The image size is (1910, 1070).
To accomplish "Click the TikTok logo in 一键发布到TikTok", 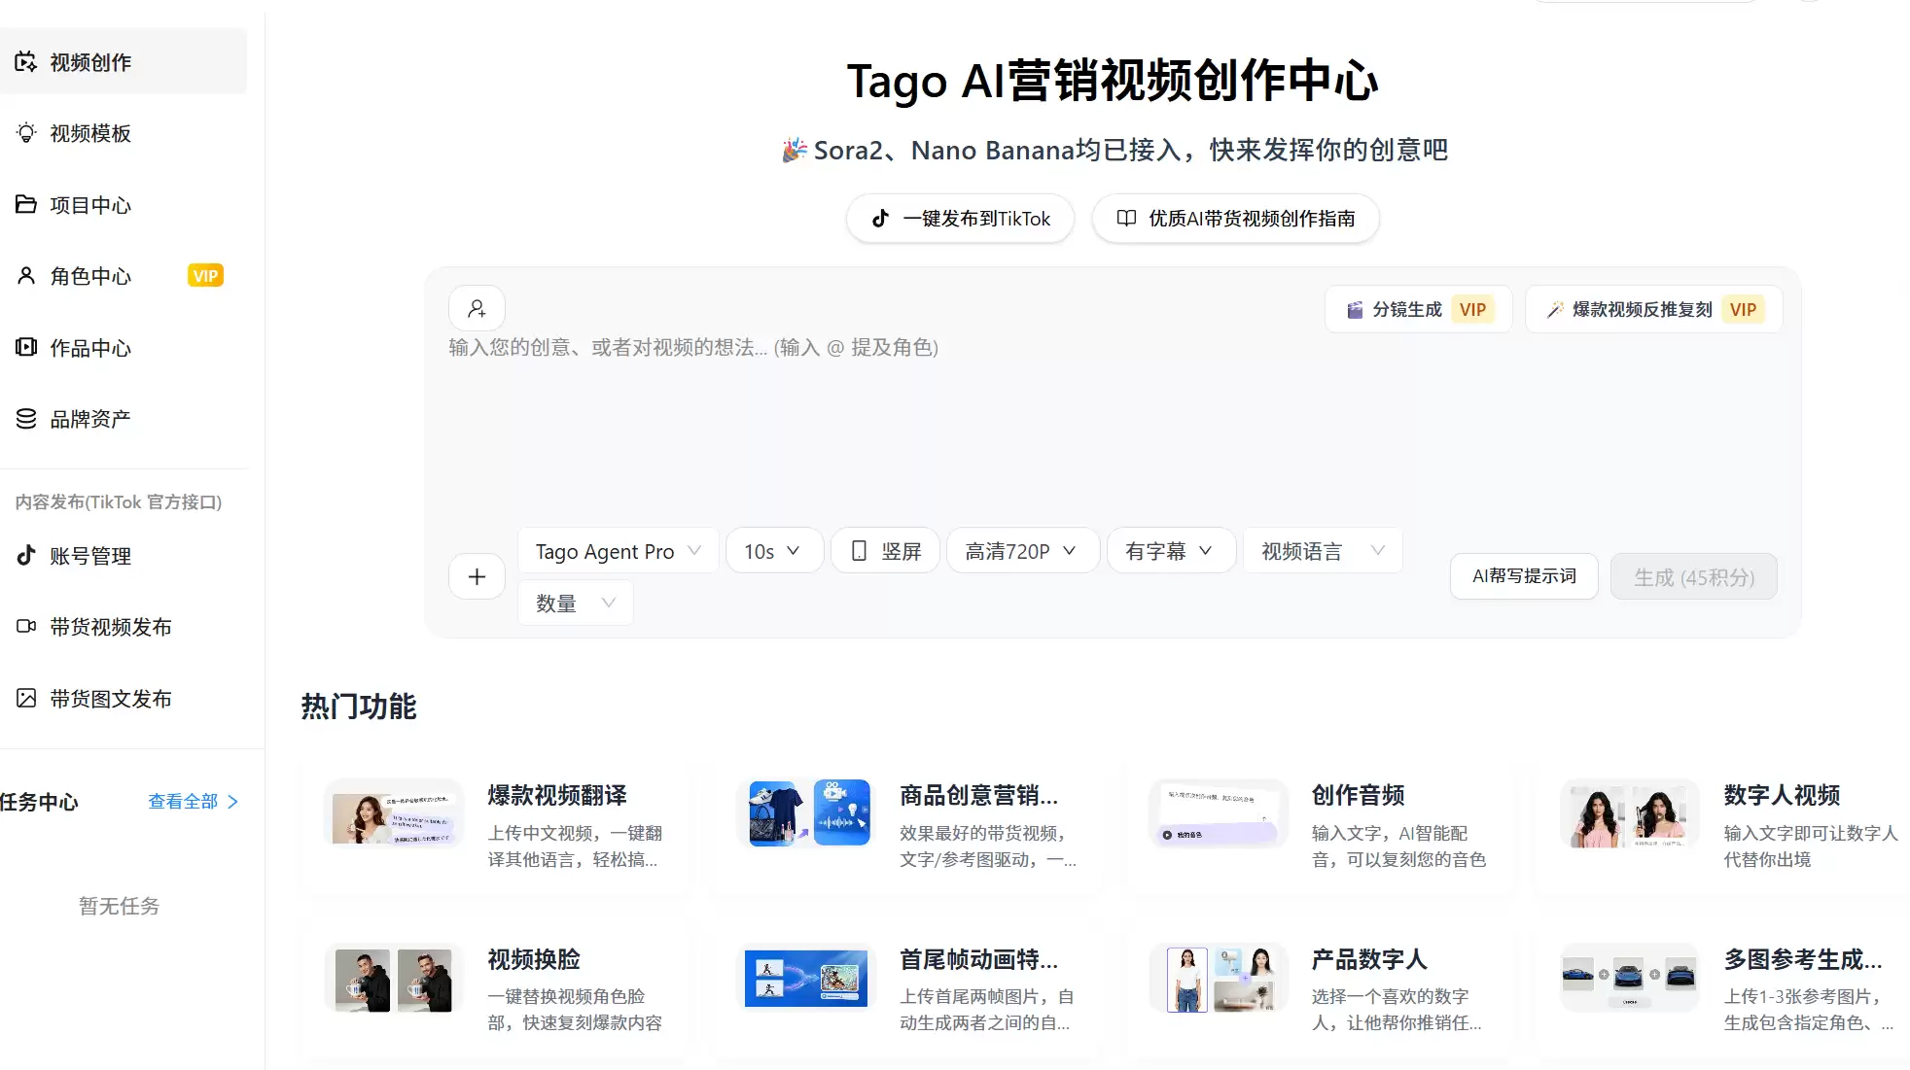I will click(880, 219).
